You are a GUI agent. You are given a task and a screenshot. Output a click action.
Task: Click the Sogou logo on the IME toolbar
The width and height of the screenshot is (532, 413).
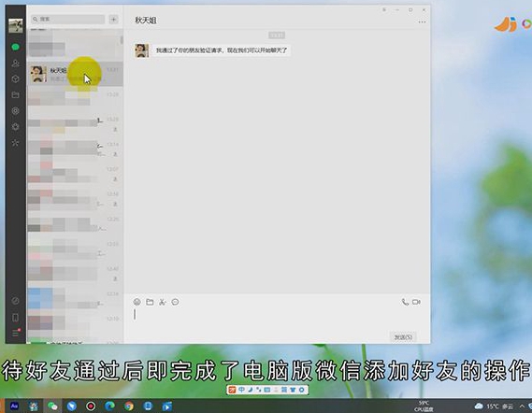[233, 390]
